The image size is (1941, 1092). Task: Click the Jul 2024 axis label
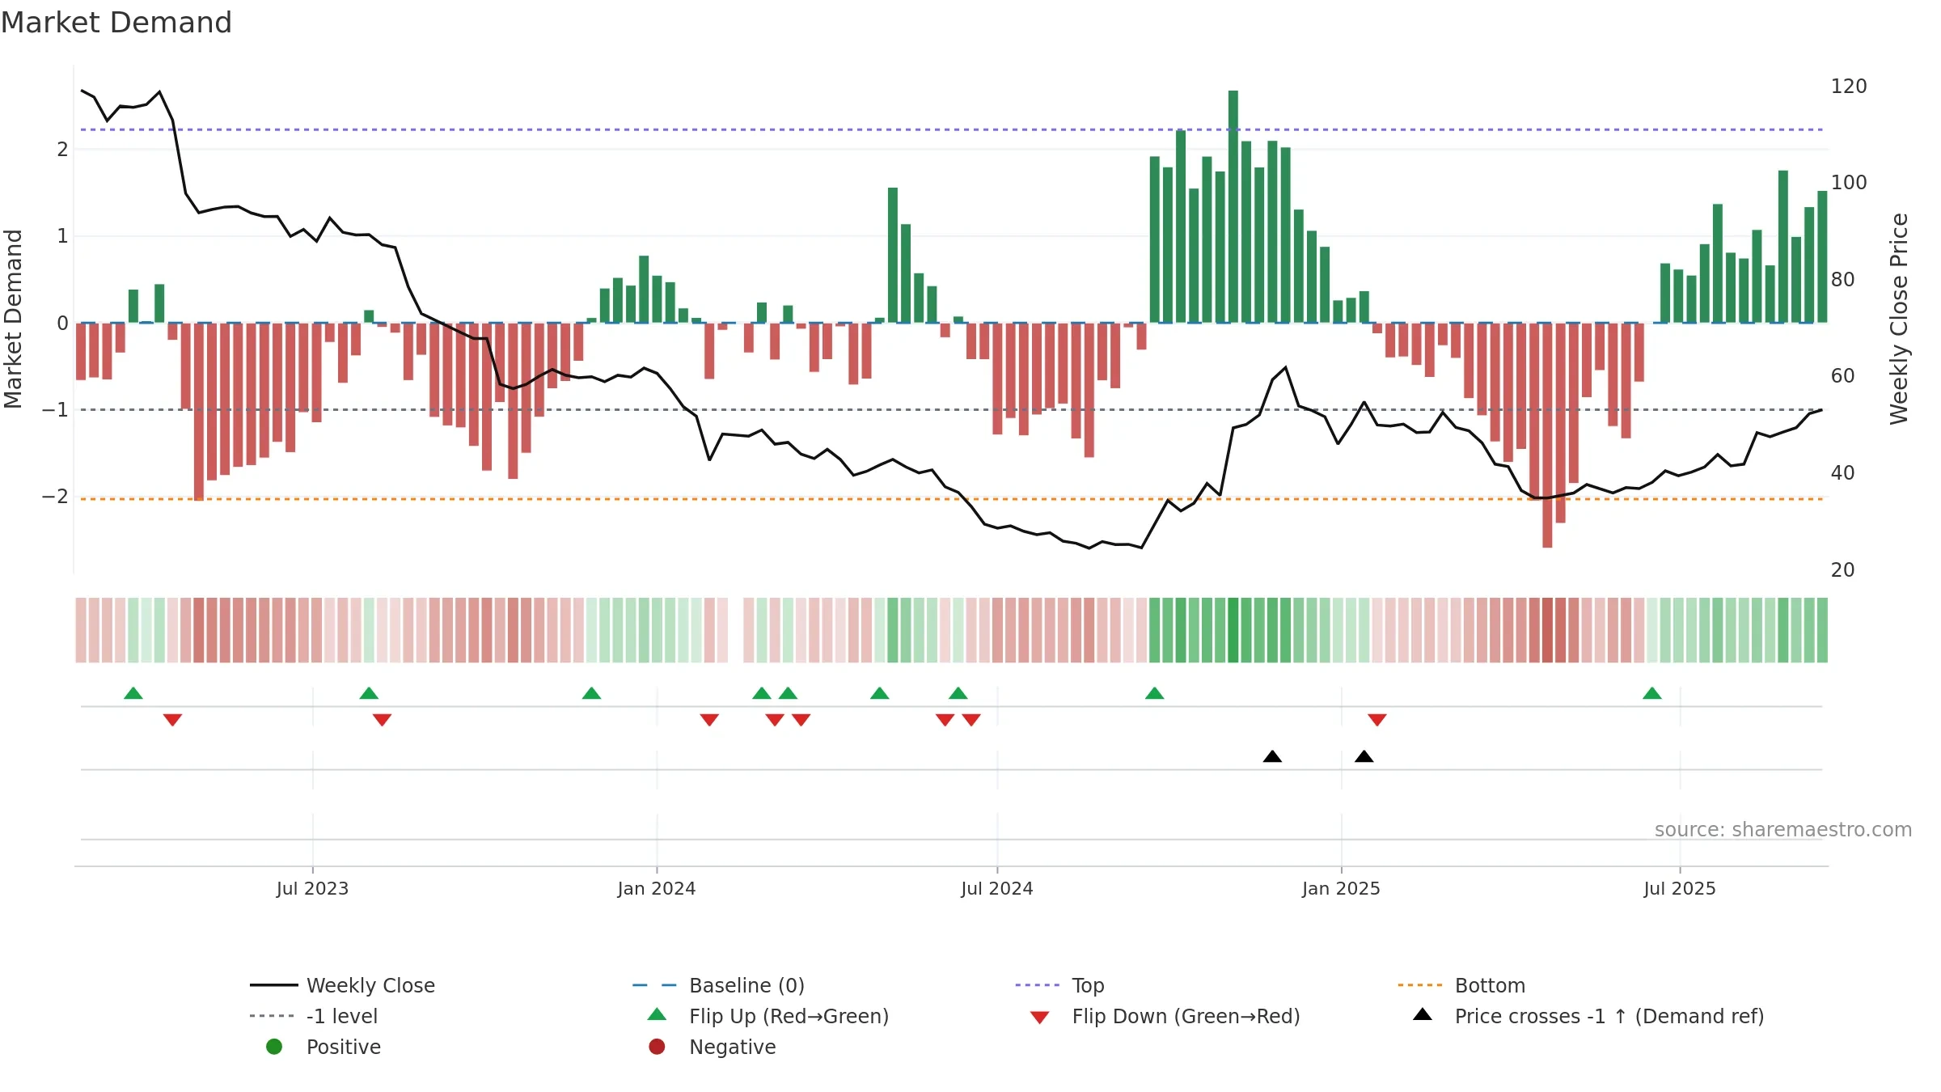point(997,888)
